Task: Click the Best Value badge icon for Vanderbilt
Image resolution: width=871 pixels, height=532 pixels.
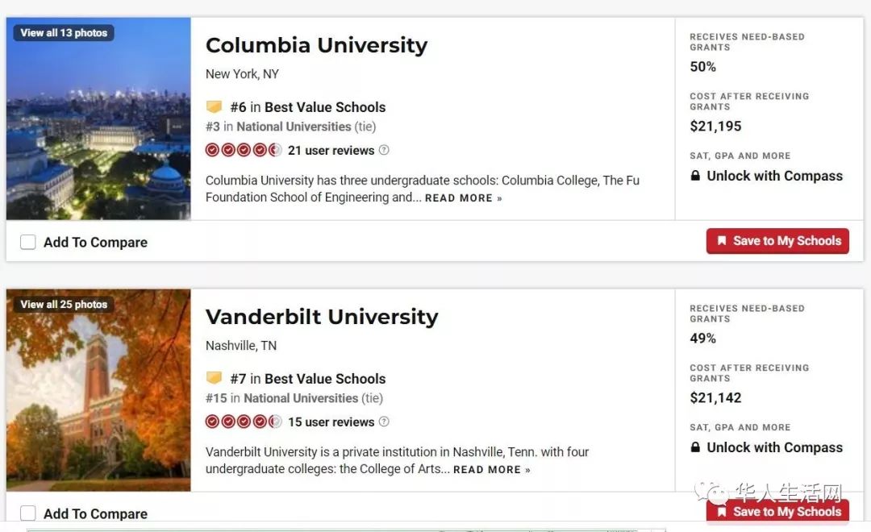Action: [214, 377]
